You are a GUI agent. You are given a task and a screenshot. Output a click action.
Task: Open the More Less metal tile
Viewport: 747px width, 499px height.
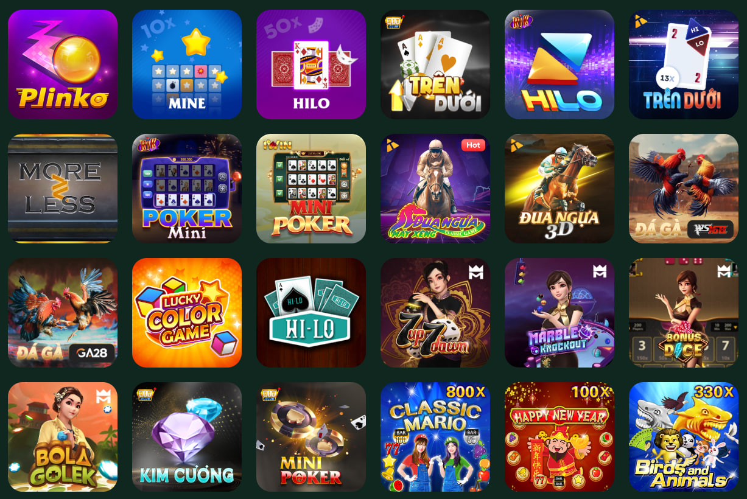(63, 189)
